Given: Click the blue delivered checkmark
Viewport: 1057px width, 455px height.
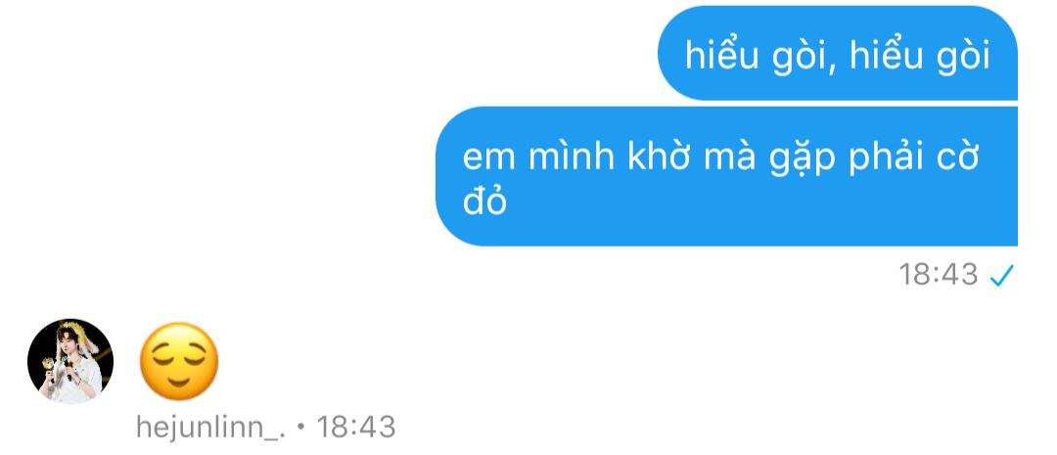Looking at the screenshot, I should (x=1002, y=275).
